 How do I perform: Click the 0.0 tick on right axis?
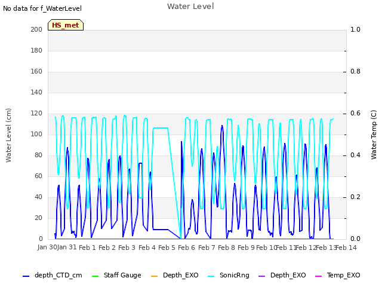(355, 239)
